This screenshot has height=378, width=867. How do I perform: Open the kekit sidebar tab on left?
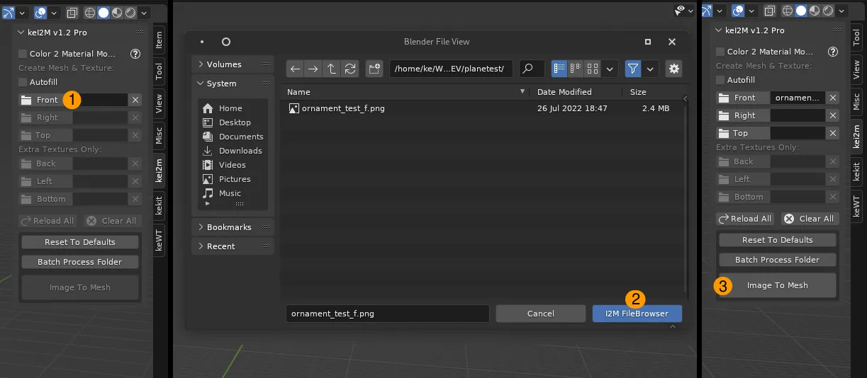coord(159,207)
